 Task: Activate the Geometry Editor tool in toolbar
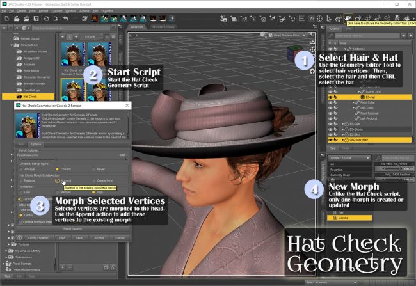click(348, 19)
